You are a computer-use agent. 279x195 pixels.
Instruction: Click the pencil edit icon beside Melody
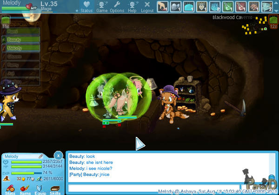[40, 156]
